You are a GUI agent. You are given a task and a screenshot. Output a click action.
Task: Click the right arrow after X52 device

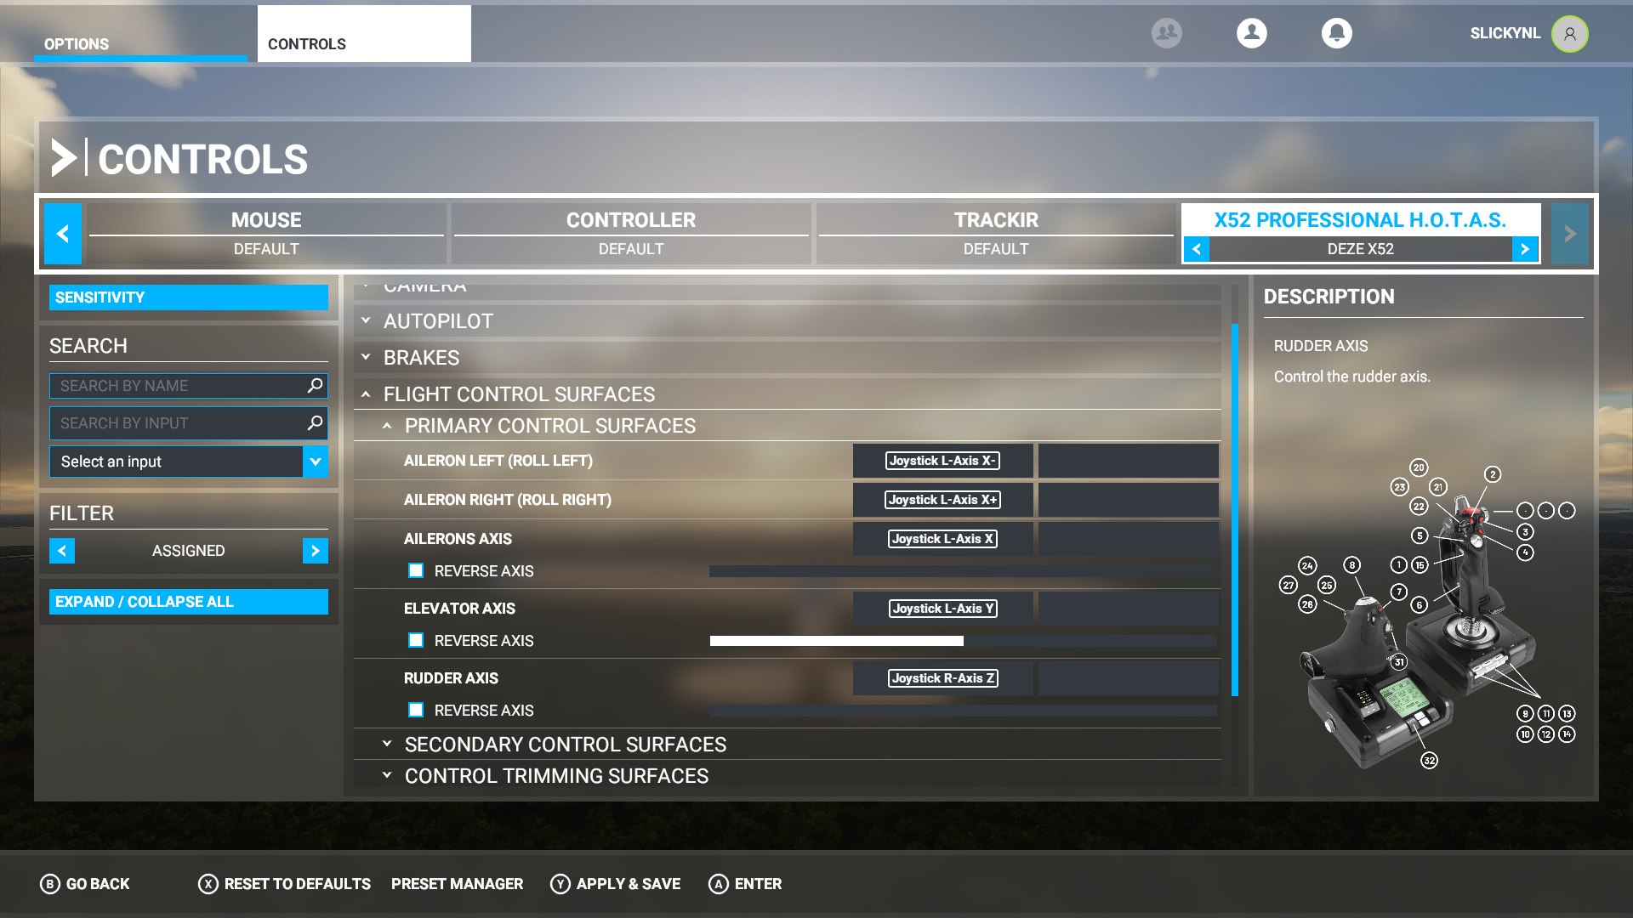pos(1569,234)
